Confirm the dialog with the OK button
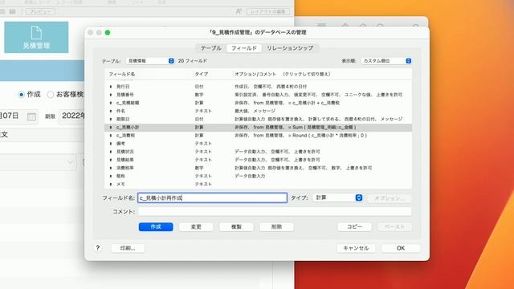This screenshot has height=289, width=514. [401, 248]
